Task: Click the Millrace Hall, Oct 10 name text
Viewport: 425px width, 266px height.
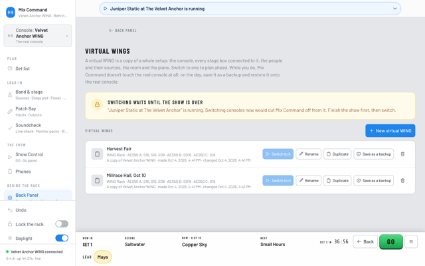Action: click(x=126, y=176)
